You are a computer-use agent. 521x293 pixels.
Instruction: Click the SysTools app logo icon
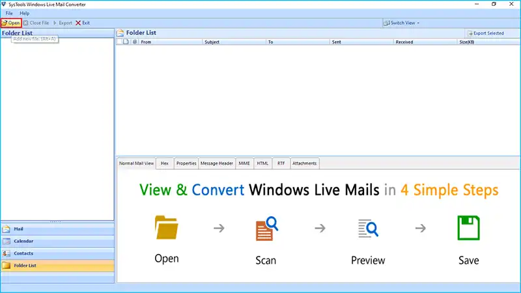click(4, 5)
